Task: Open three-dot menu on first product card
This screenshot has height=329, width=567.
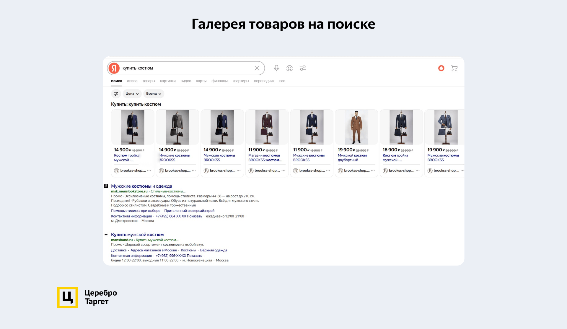Action: point(149,171)
